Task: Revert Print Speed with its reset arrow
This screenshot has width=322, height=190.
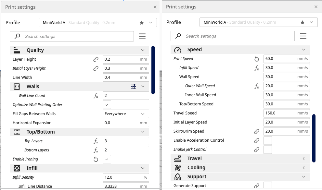Action: pyautogui.click(x=256, y=59)
